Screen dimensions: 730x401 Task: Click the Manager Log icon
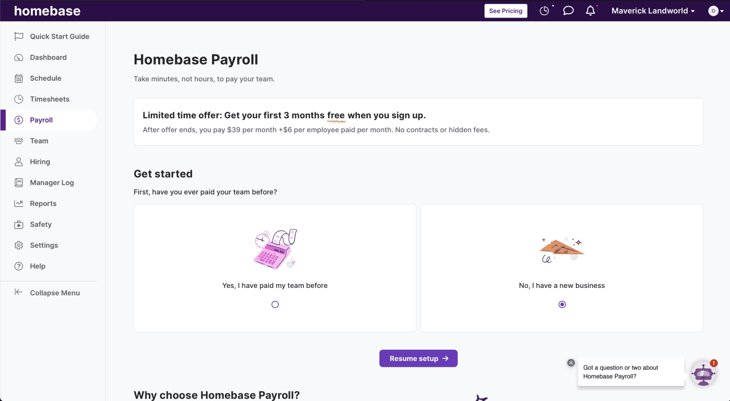[19, 182]
